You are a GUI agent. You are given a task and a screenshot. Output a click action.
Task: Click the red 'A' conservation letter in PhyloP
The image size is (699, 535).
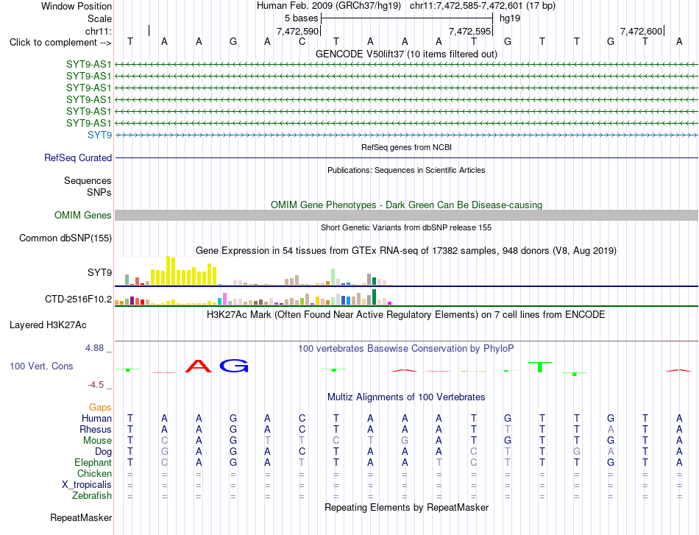[x=199, y=366]
